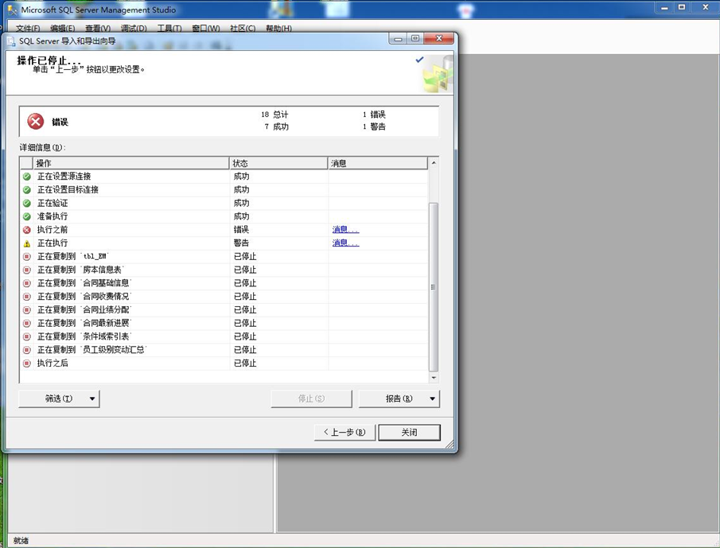The height and width of the screenshot is (548, 720).
Task: Click the 就绪 status bar text
Action: (x=21, y=541)
